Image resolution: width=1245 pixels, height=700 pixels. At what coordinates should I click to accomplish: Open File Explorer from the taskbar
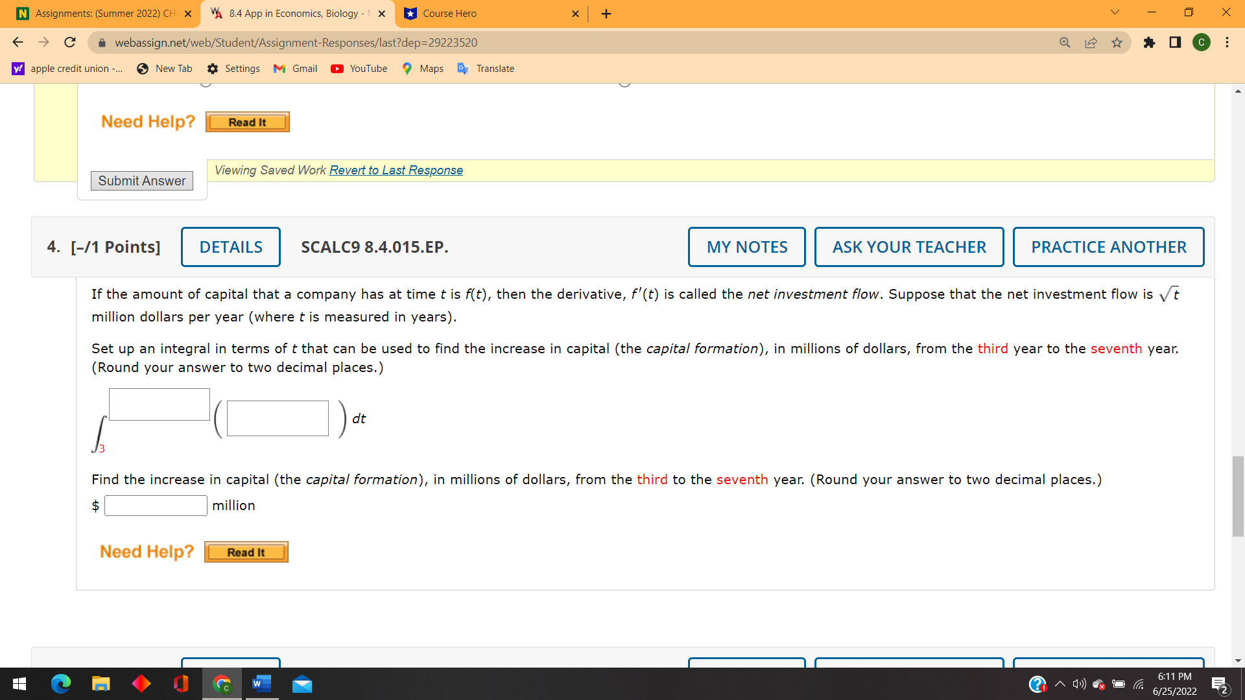(x=101, y=684)
